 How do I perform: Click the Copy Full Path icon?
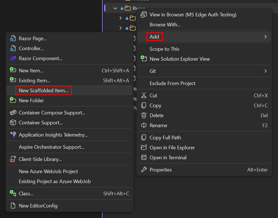click(x=144, y=137)
